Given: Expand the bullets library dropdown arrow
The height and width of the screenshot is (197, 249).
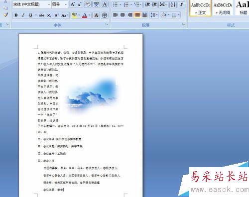Looking at the screenshot, I should (120, 4).
